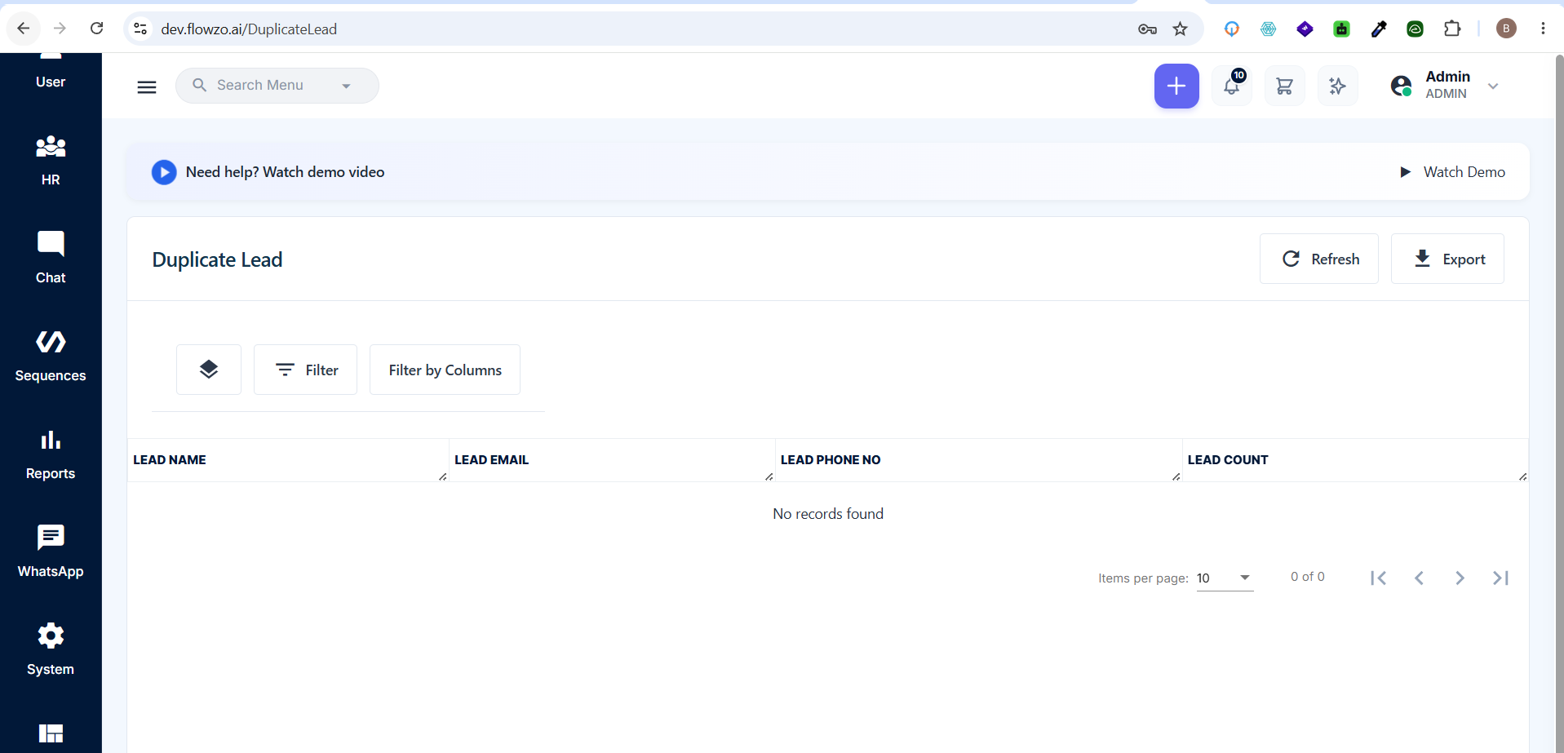Open the browser extensions puzzle icon

[1452, 29]
